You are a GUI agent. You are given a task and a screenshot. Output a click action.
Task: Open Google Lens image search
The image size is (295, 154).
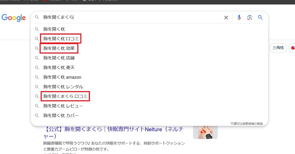(x=250, y=17)
